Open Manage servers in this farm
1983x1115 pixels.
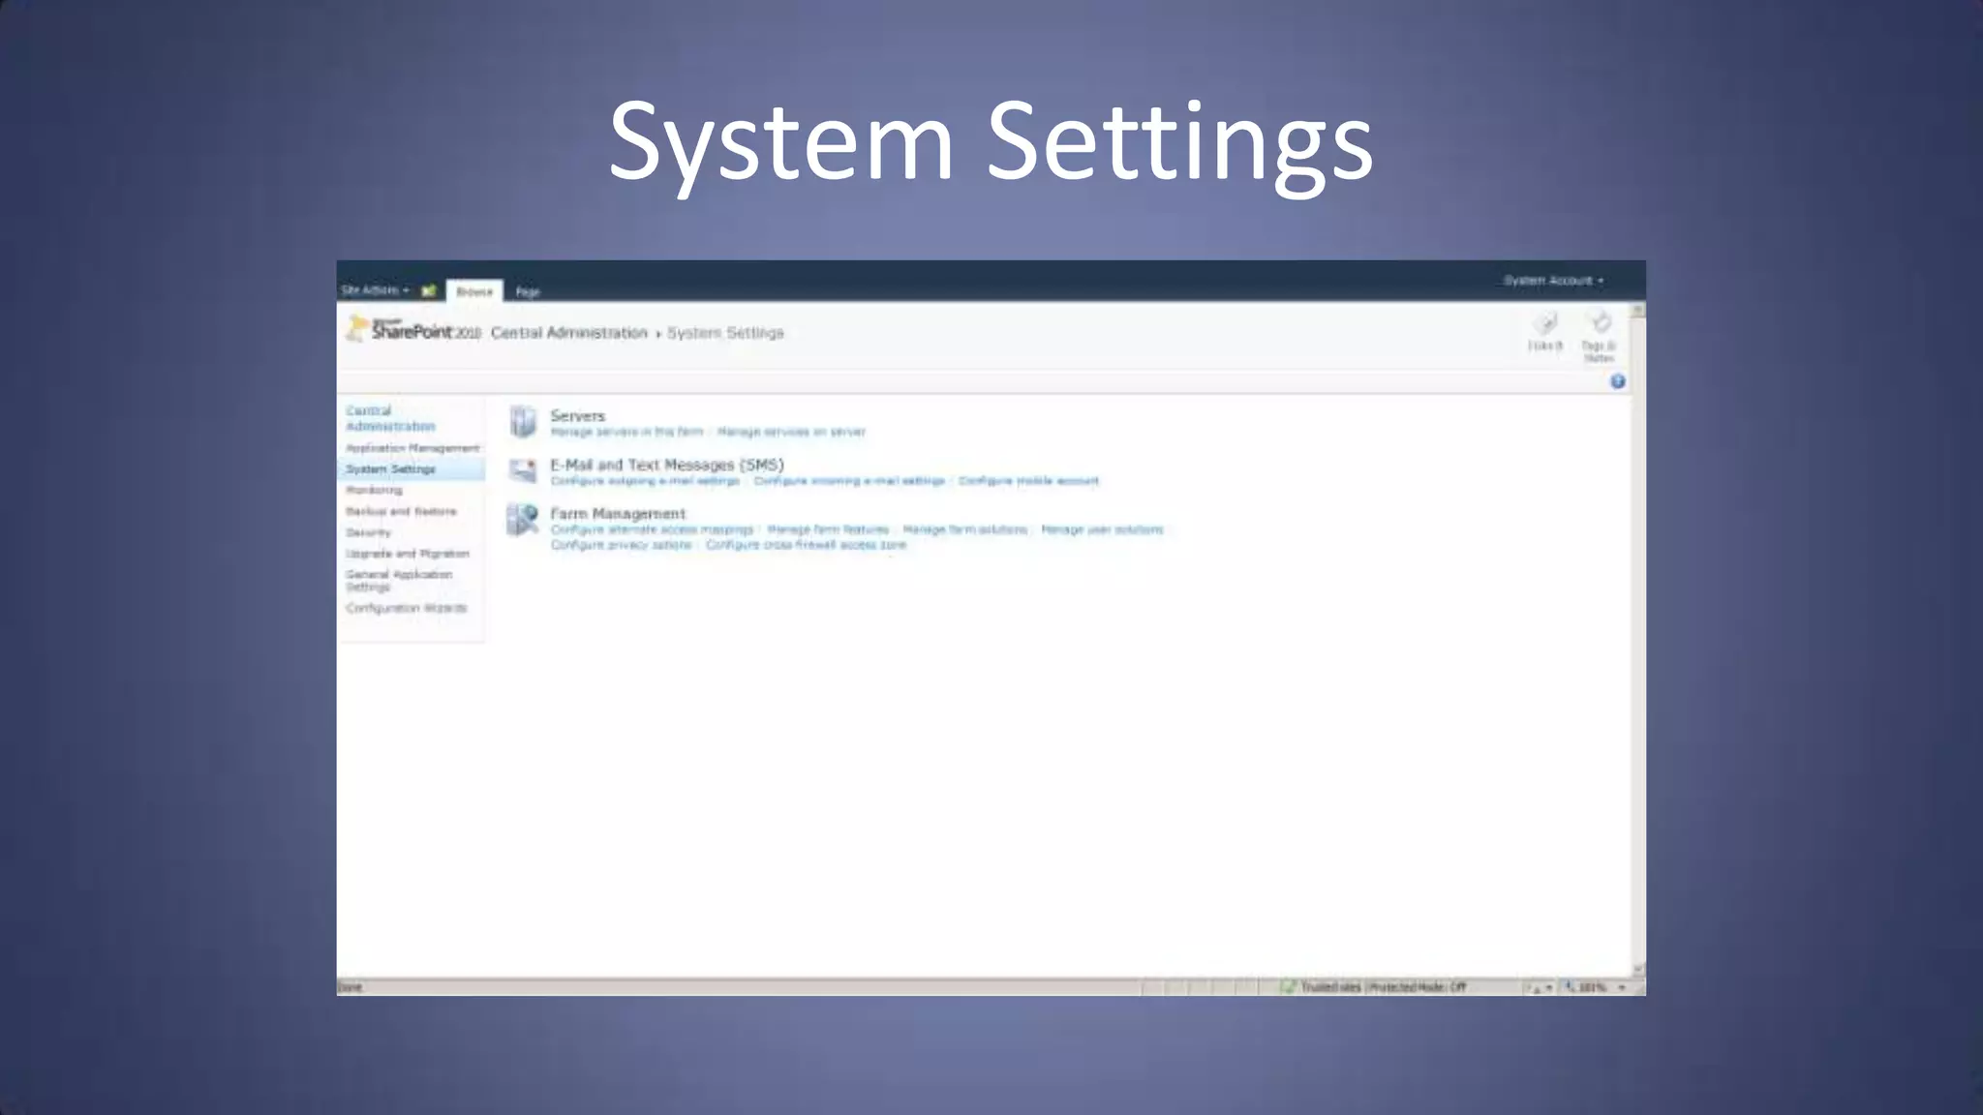click(627, 432)
